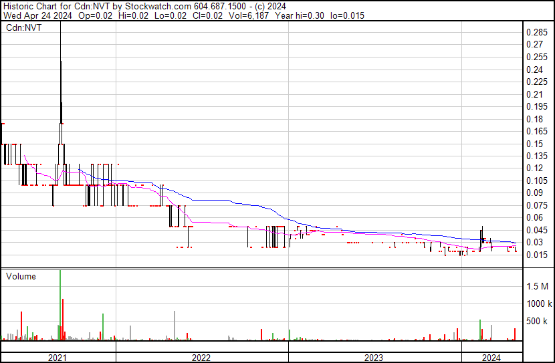Click the 1.5 M volume axis label
This screenshot has width=555, height=363.
(537, 286)
